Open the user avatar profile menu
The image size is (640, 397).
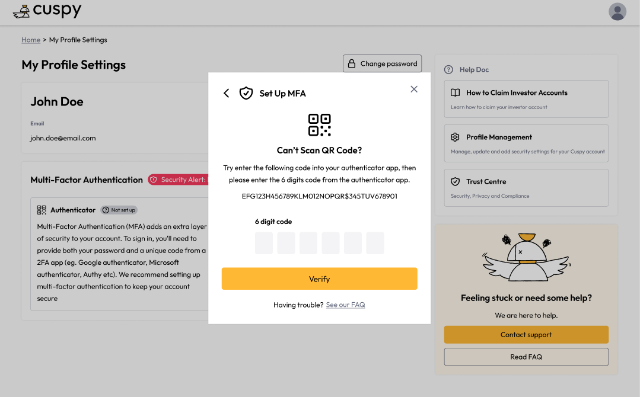click(617, 11)
